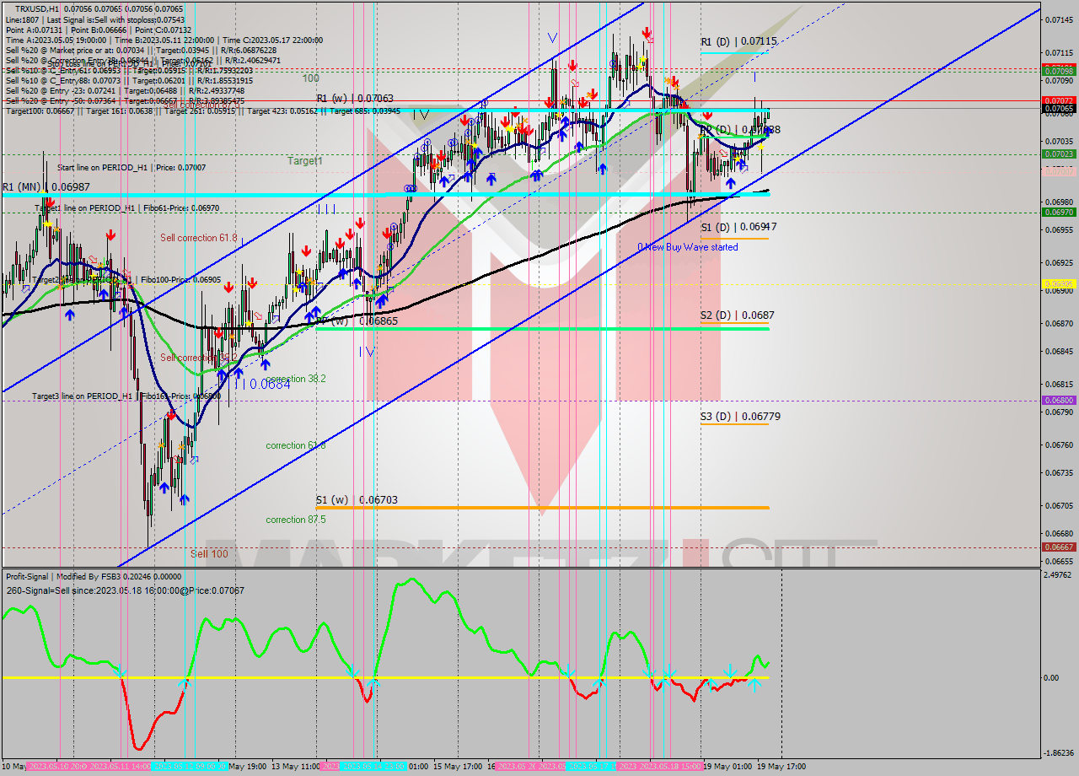Viewport: 1079px width, 776px height.
Task: Click the 'Sell 100' label
Action: click(x=209, y=553)
